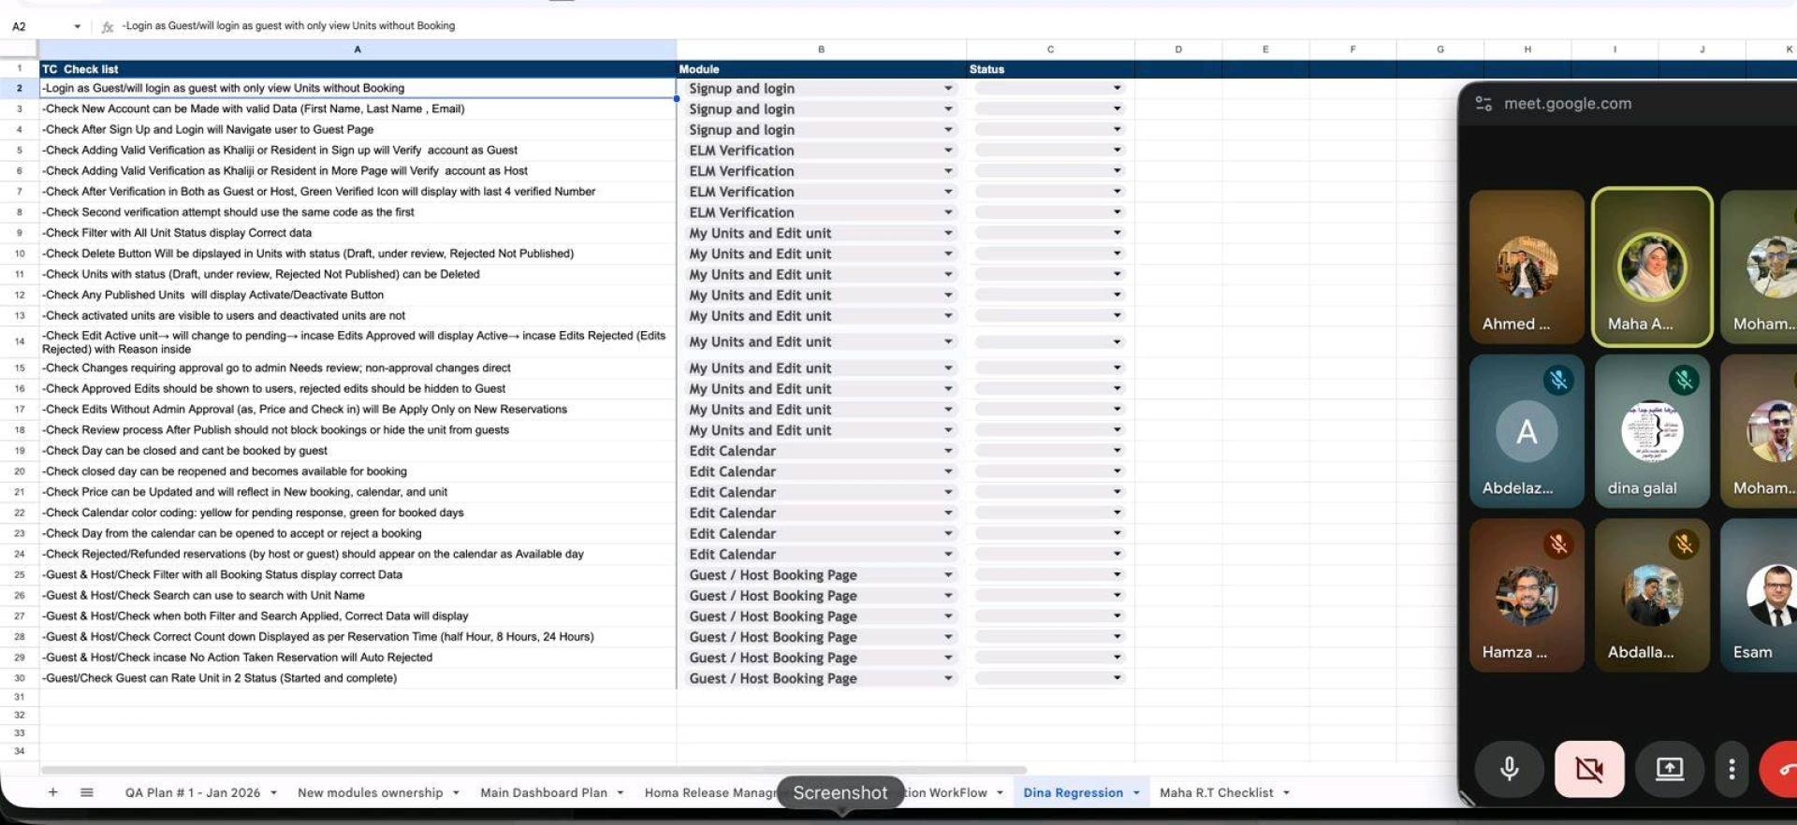This screenshot has height=825, width=1797.
Task: Open Status dropdown in row 9
Action: [1117, 233]
